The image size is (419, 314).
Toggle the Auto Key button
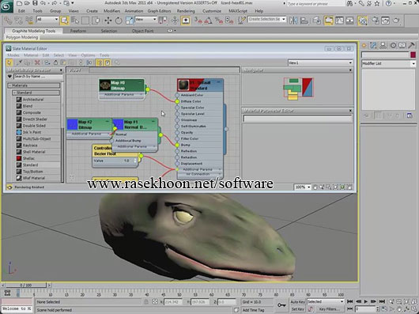click(x=297, y=301)
